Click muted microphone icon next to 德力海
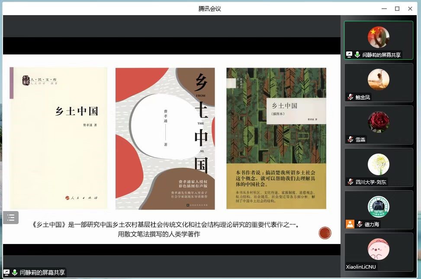The width and height of the screenshot is (421, 279). coord(359,224)
